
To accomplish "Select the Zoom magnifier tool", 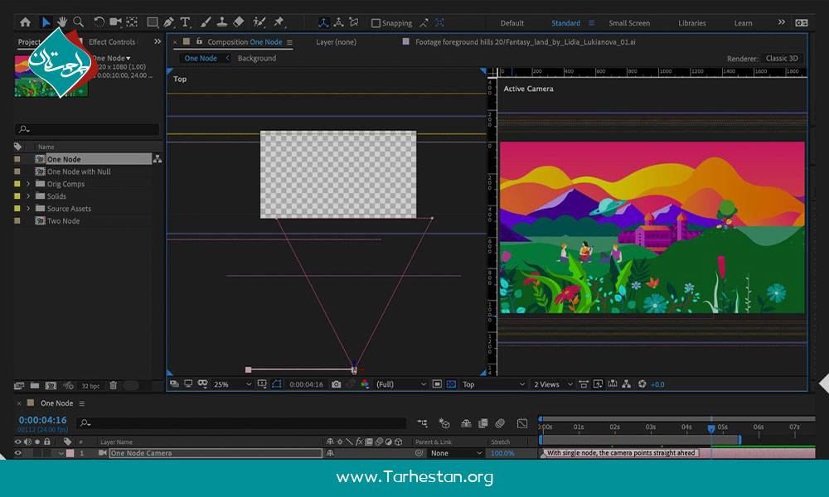I will click(78, 22).
